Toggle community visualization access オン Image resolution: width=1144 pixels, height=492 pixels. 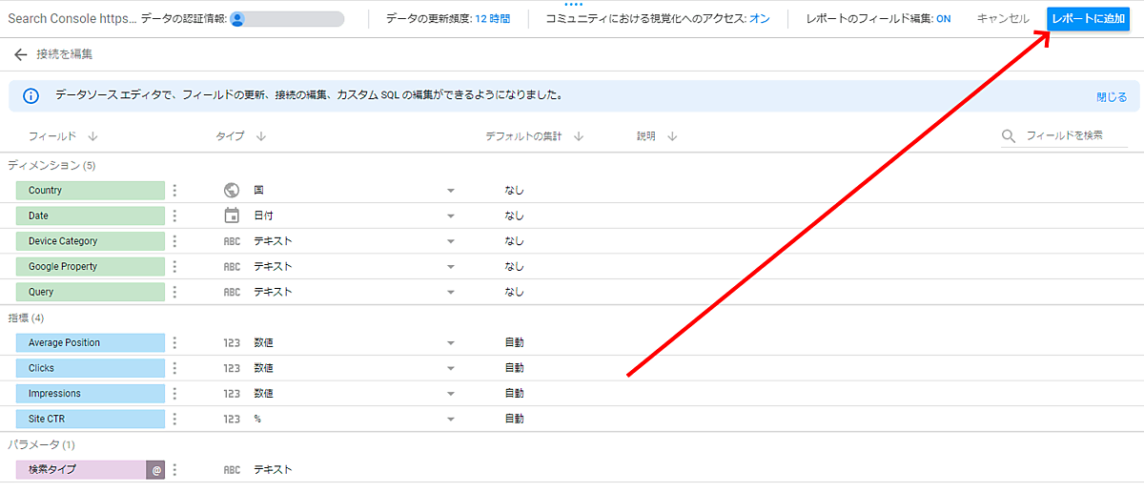click(x=759, y=19)
